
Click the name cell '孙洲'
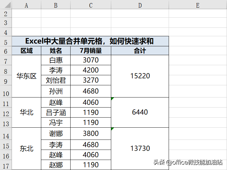click(56, 91)
